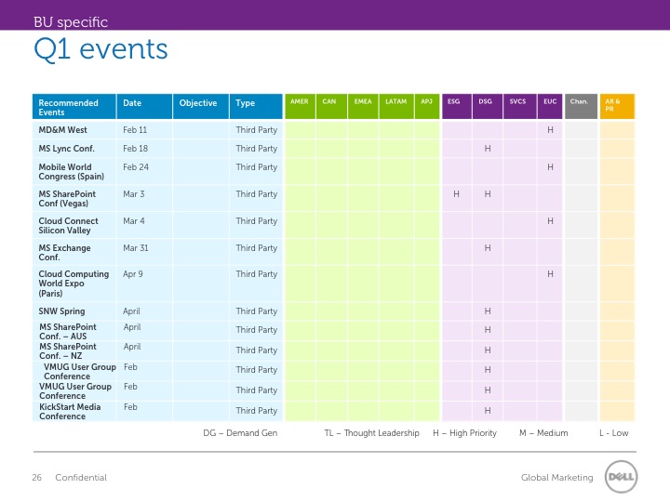Click the AMER region header
670x502 pixels.
tap(300, 107)
